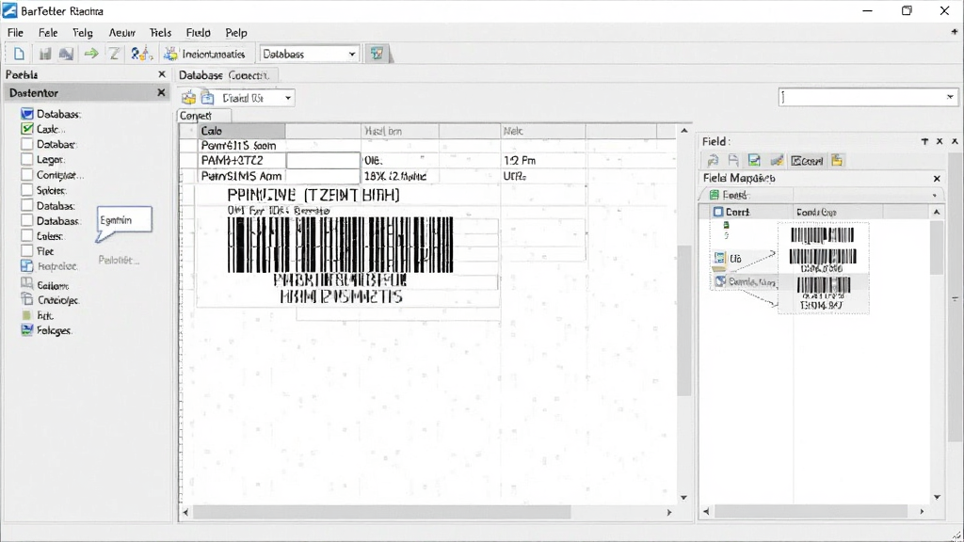The image size is (964, 542).
Task: Click the Cneeiojec copy icon
Action: 27,299
